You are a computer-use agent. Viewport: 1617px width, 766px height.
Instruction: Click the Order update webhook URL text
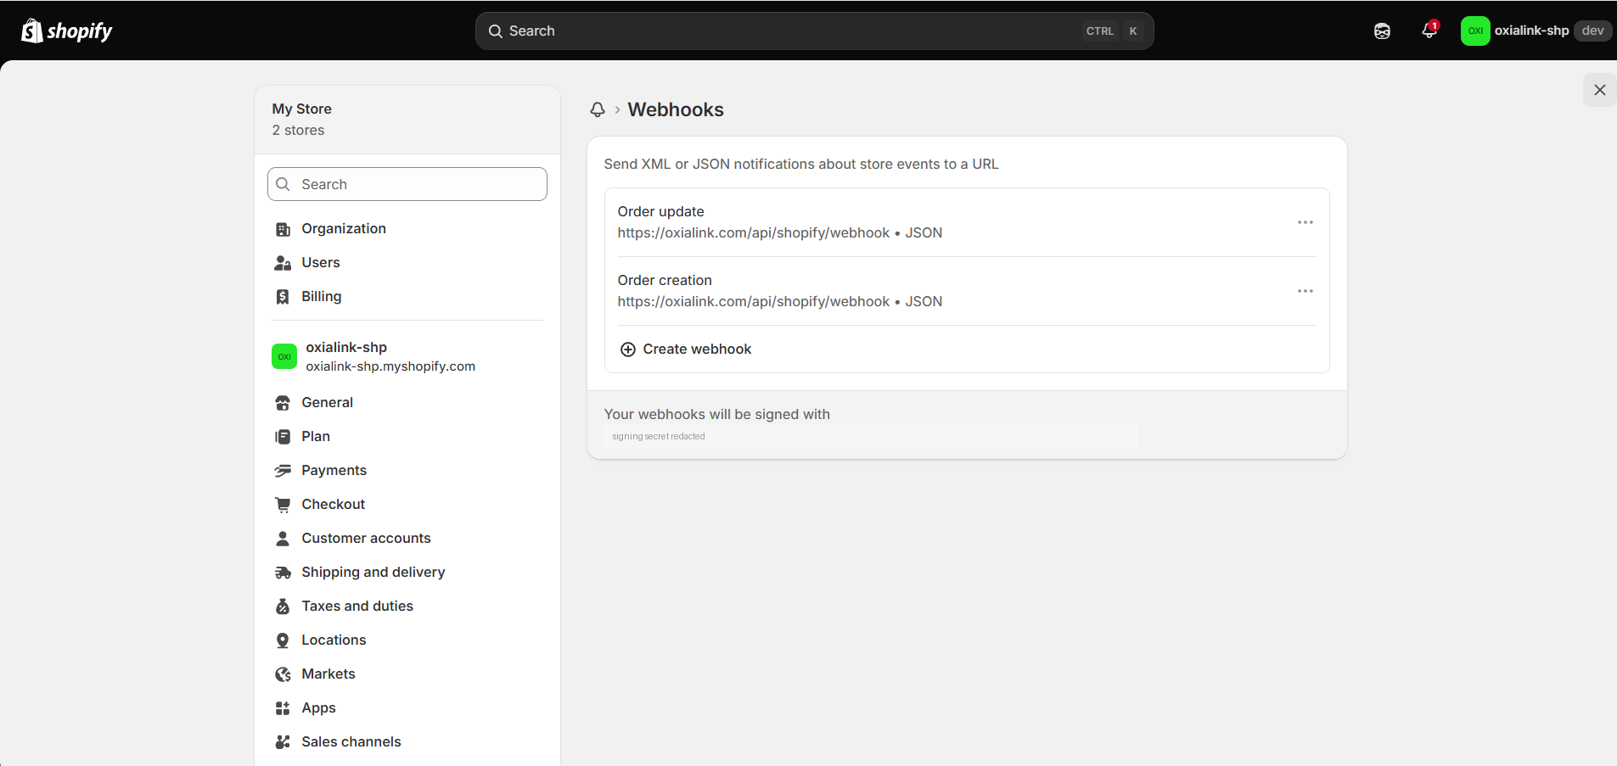click(x=754, y=232)
